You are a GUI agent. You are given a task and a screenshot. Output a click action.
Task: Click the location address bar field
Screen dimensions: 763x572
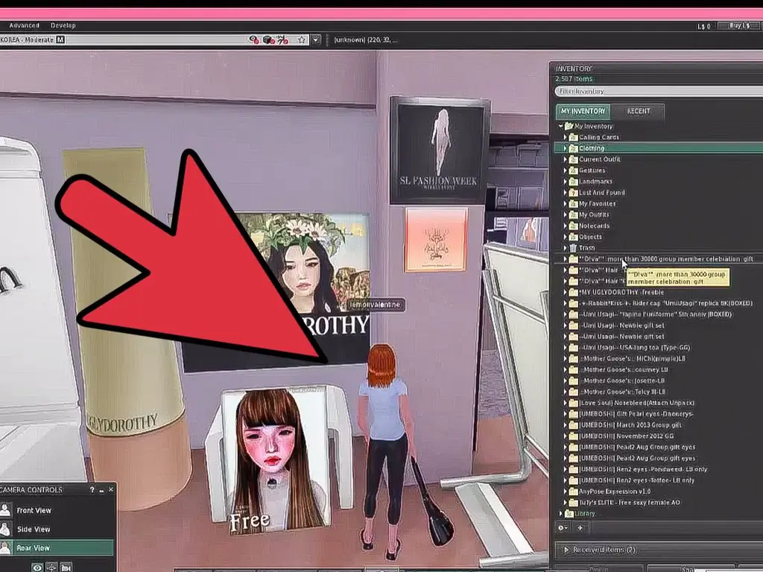click(155, 39)
